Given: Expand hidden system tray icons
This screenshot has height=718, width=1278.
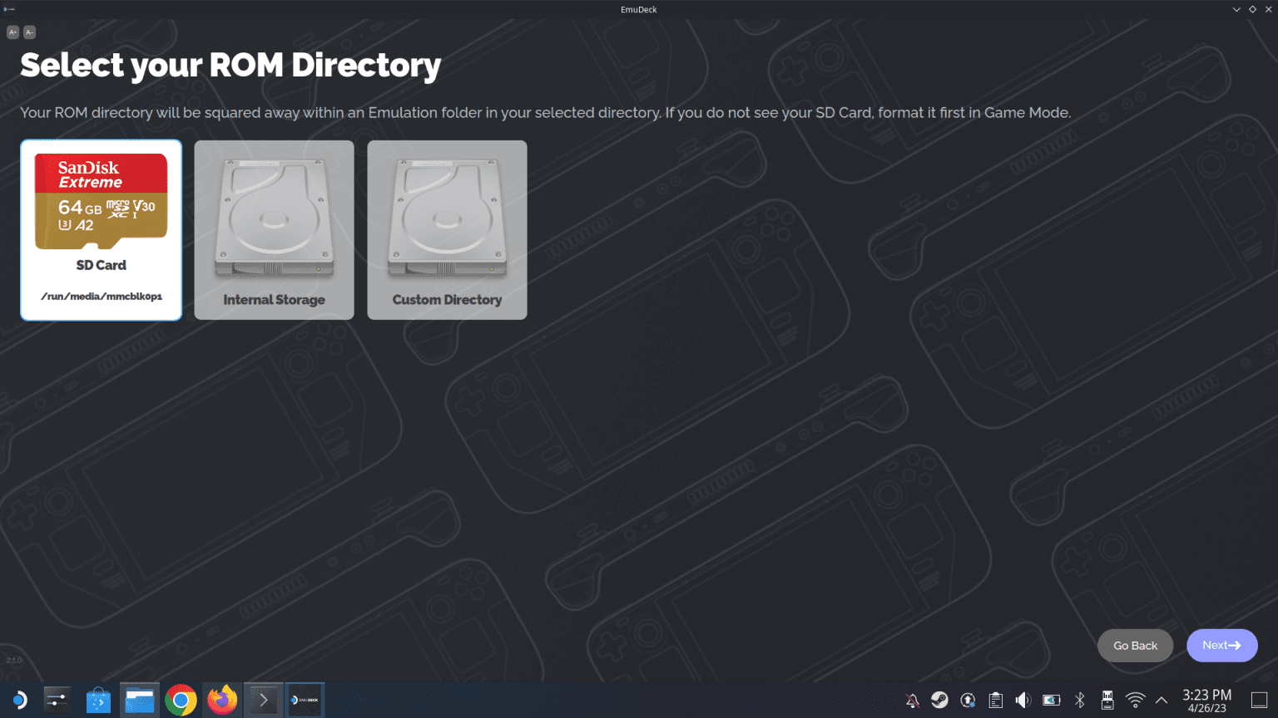Looking at the screenshot, I should (x=1162, y=700).
